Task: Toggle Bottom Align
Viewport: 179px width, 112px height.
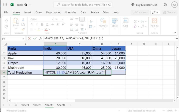Action: (x=82, y=19)
